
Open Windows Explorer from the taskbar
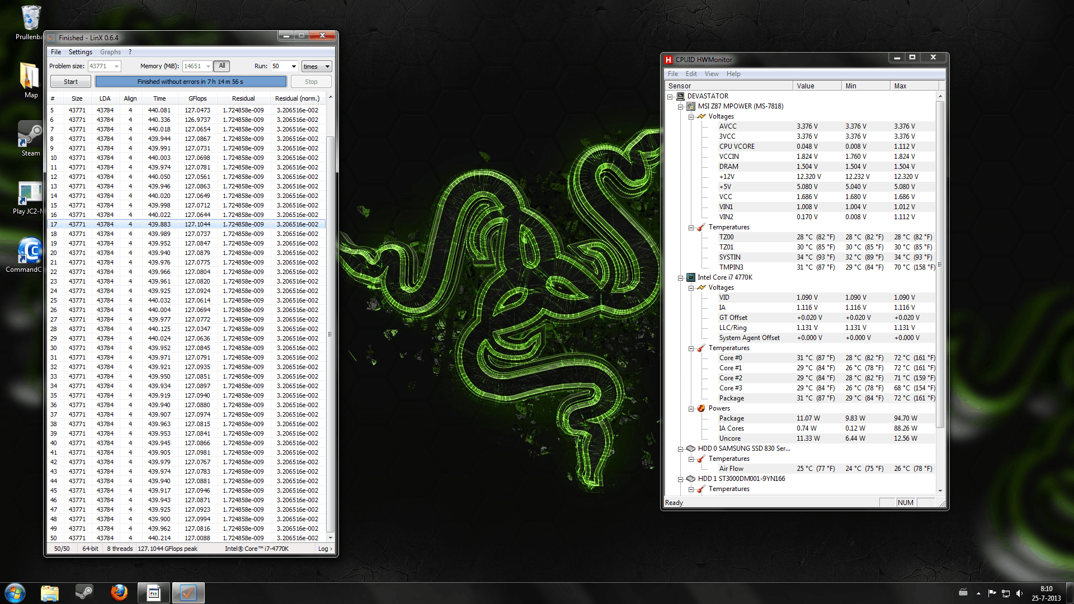pyautogui.click(x=50, y=593)
